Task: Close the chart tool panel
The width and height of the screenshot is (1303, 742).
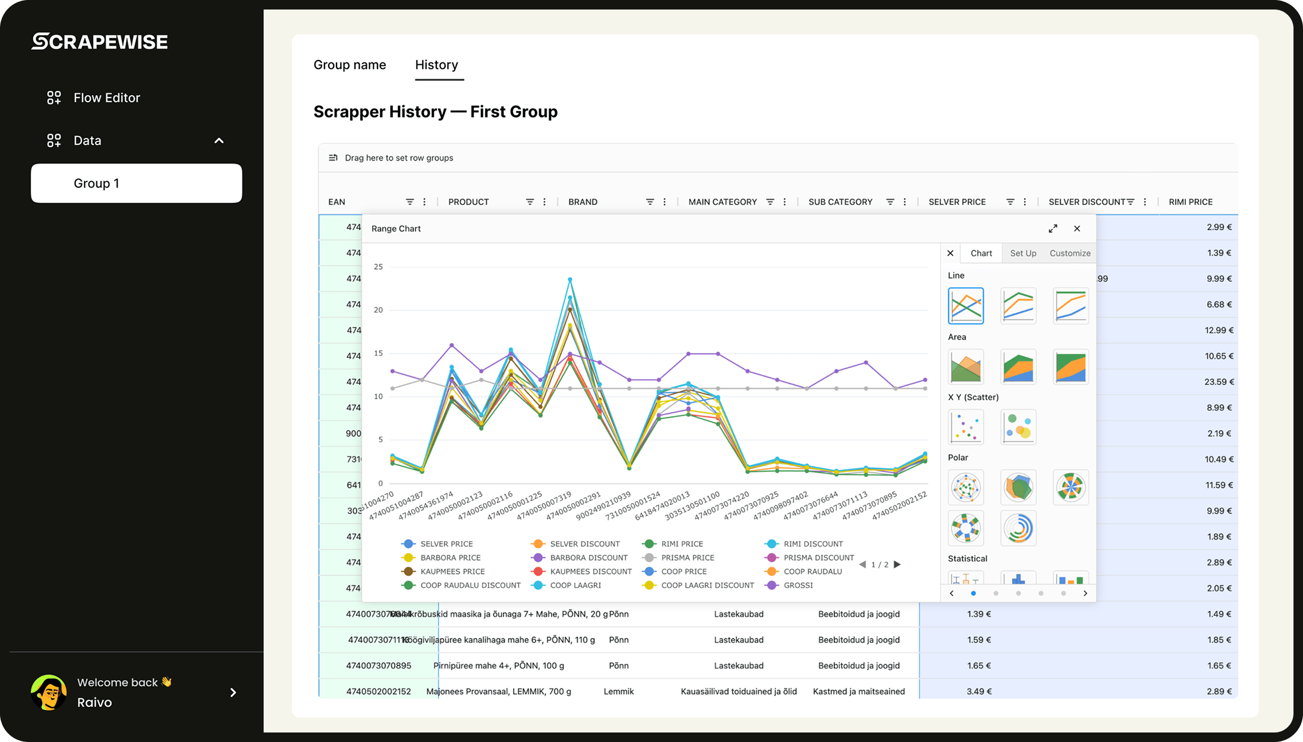Action: 951,253
